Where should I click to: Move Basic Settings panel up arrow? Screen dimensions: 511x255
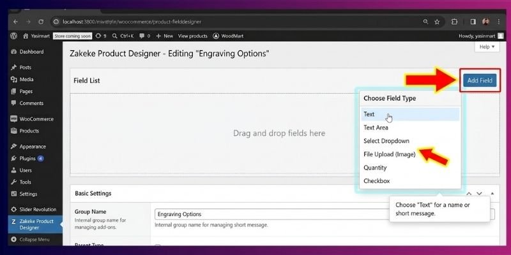tap(469, 194)
